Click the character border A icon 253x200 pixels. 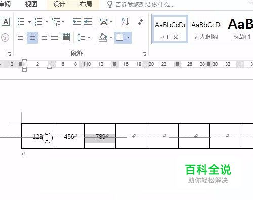click(x=6, y=22)
